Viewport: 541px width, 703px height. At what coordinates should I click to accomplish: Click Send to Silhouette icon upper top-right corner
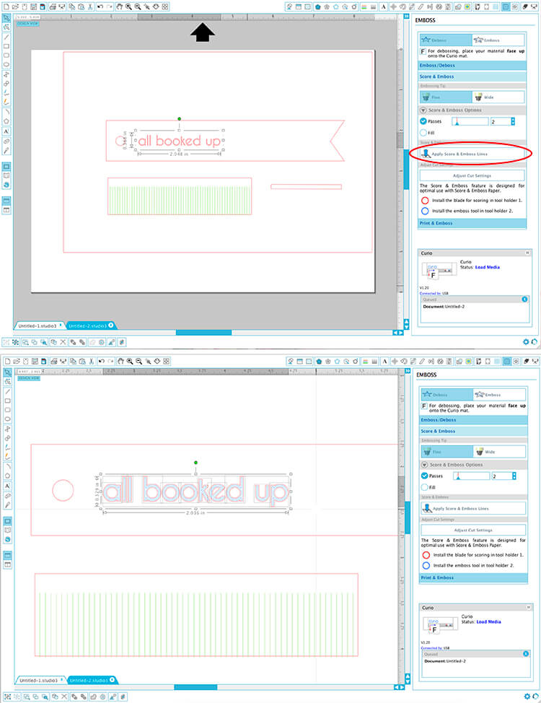tap(534, 6)
